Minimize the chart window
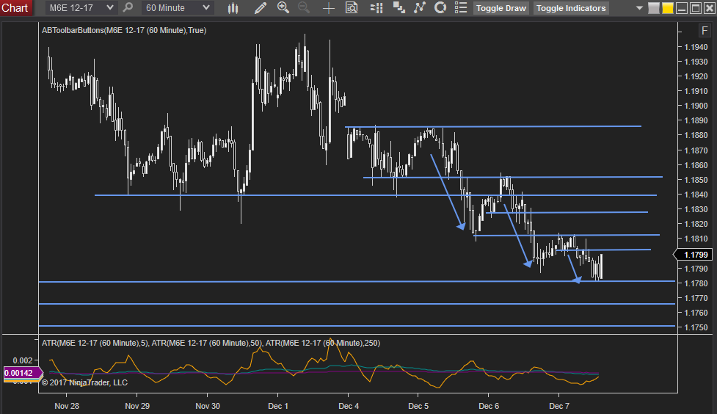The image size is (717, 414). (x=681, y=8)
